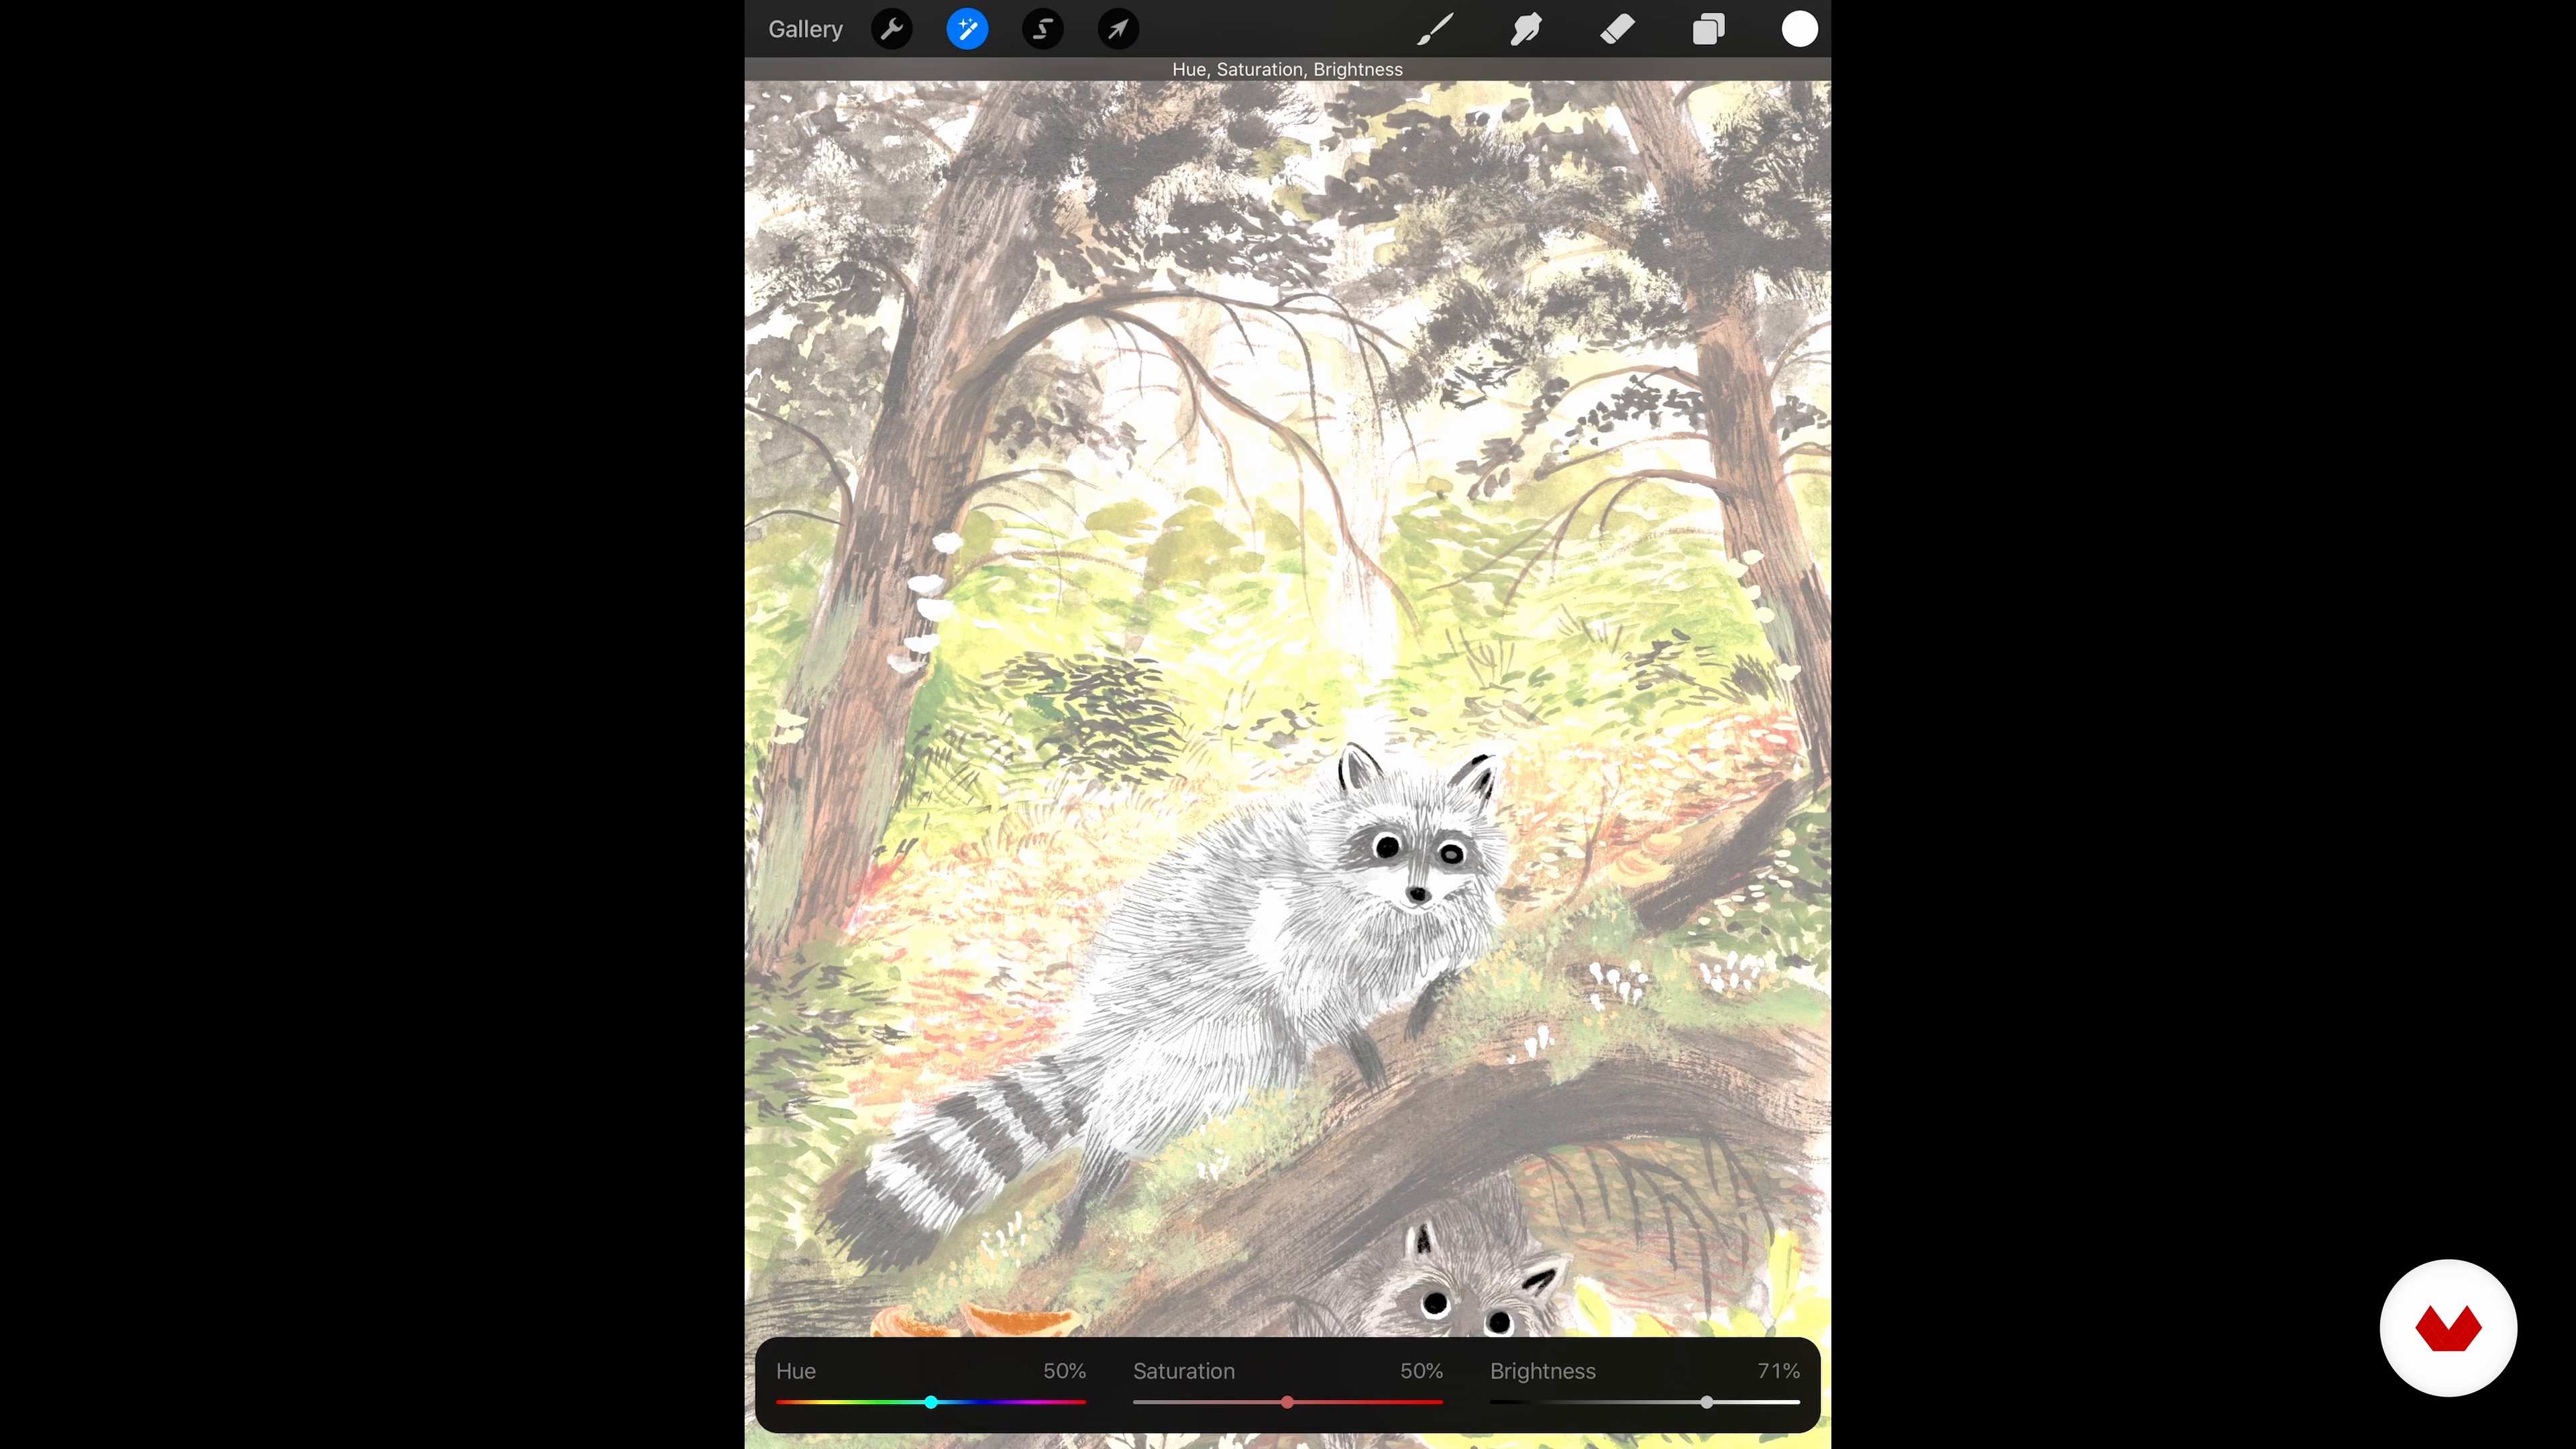Screen dimensions: 2576x1449
Task: Click the Hue slider handle
Action: (x=931, y=1402)
